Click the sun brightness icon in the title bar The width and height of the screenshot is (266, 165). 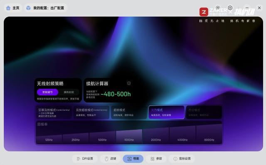tap(218, 7)
